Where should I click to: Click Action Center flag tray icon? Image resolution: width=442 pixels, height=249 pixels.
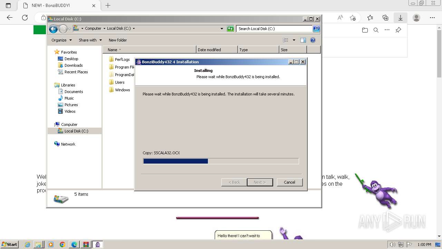tap(409, 245)
